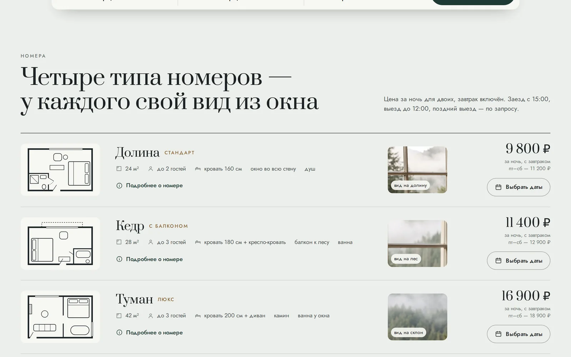Click the Долина room title
Screen dimensions: 571x357
coord(137,152)
